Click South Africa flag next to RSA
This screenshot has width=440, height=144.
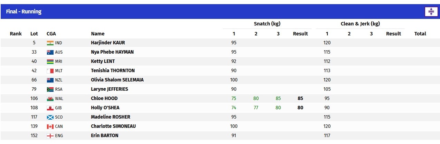50,89
